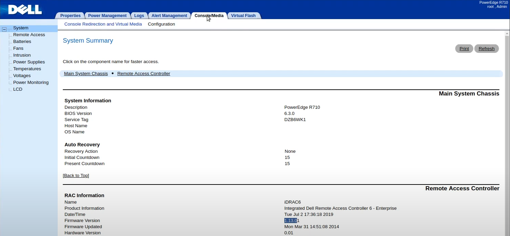The image size is (510, 236).
Task: Jump to Remote Access Controller section
Action: pos(144,74)
